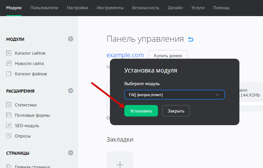This screenshot has width=263, height=168.
Task: Add a page with СТРАНИЦЫ plus button
Action: tap(70, 153)
